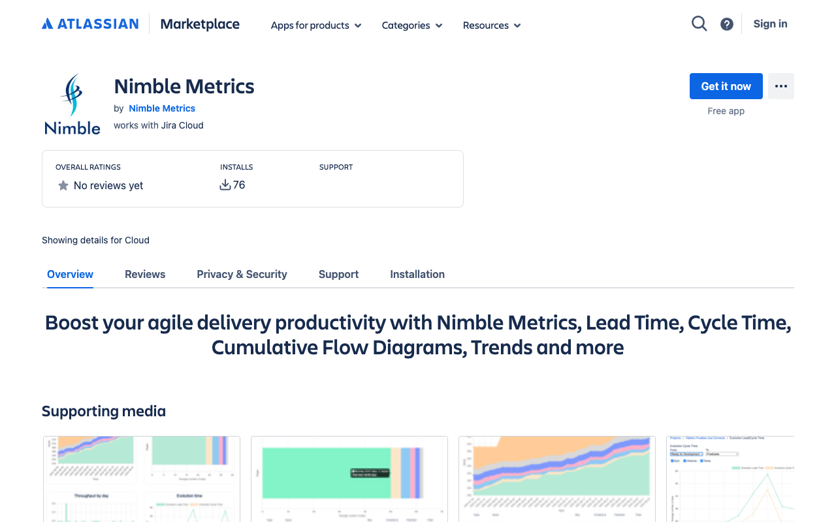
Task: Click the SUPPORT label in ratings box
Action: tap(336, 167)
